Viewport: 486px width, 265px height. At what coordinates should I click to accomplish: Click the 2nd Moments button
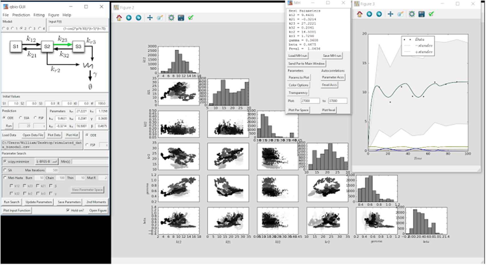(x=96, y=202)
